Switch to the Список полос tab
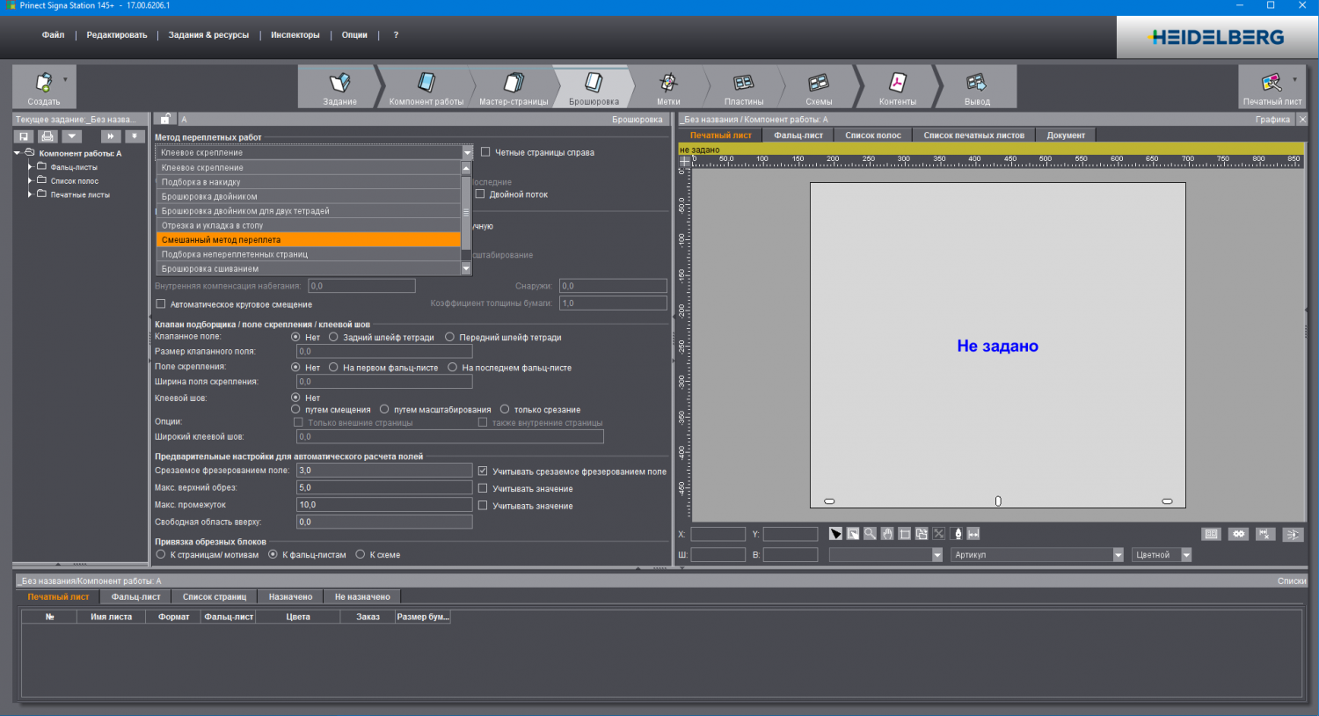This screenshot has height=716, width=1319. click(872, 135)
